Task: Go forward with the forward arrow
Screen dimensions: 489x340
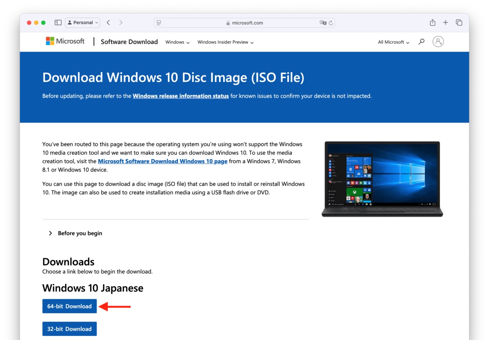Action: (121, 23)
